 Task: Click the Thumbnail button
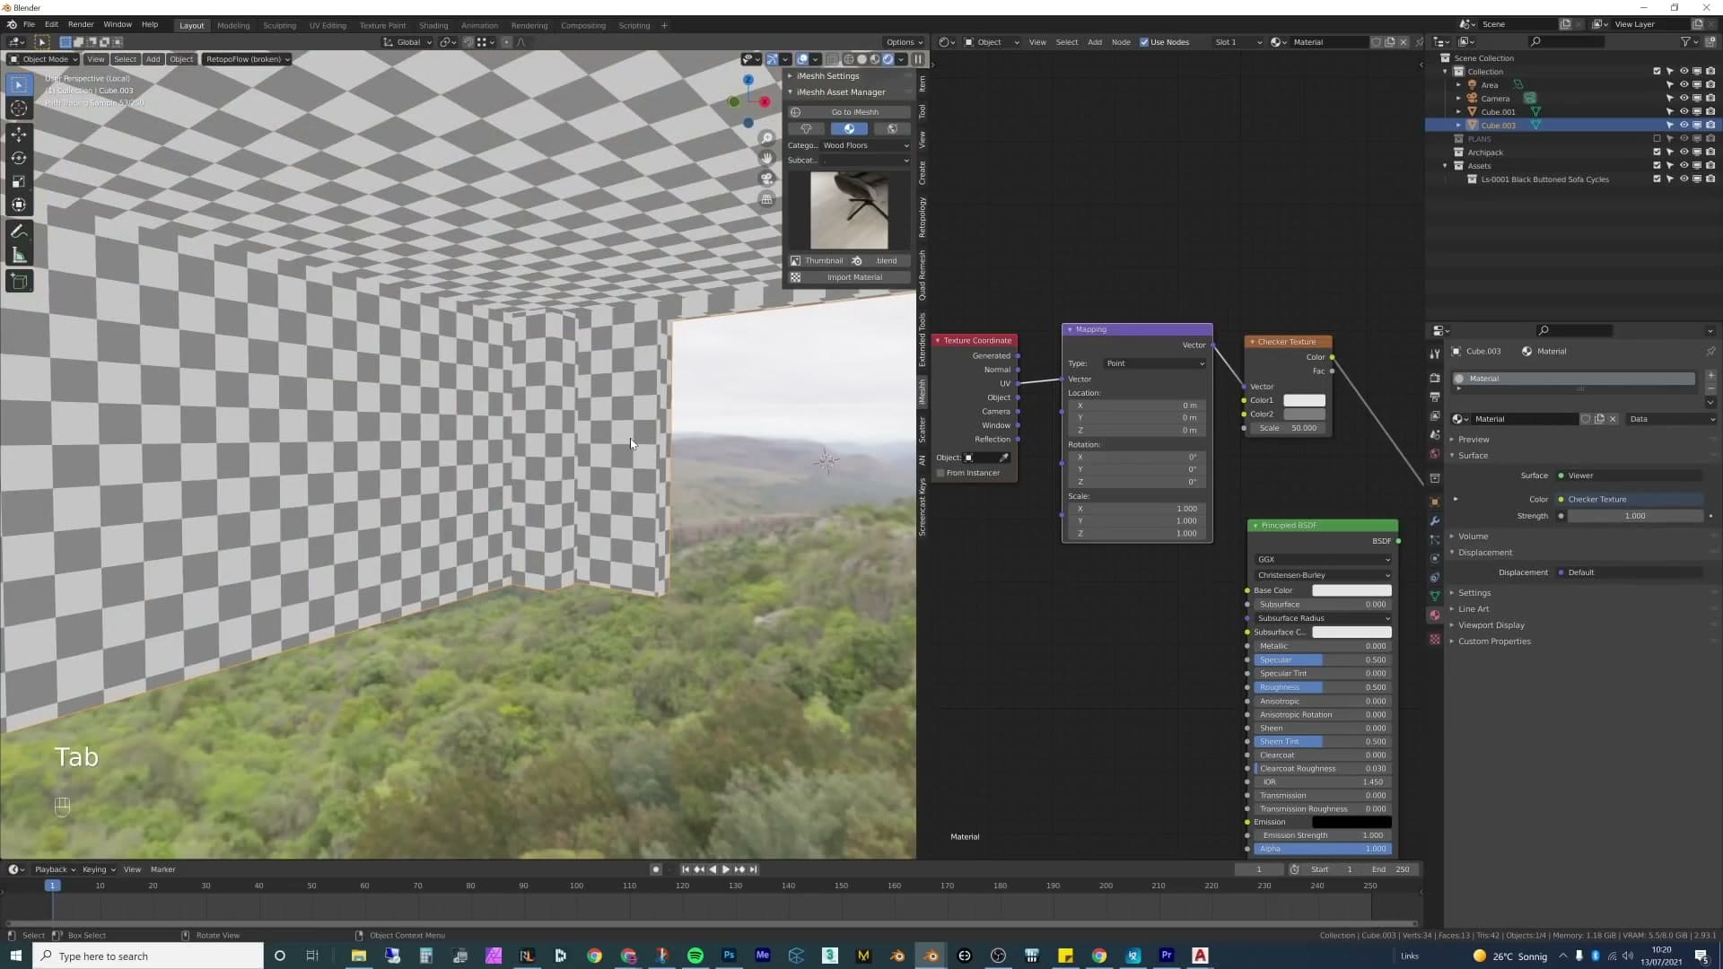tap(818, 261)
